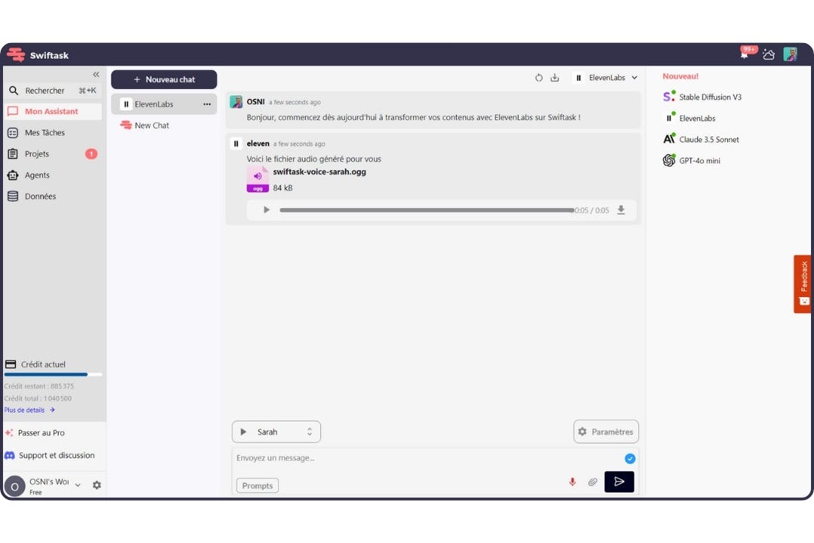Select GPT-4o mini in Nouveau list

pyautogui.click(x=691, y=161)
